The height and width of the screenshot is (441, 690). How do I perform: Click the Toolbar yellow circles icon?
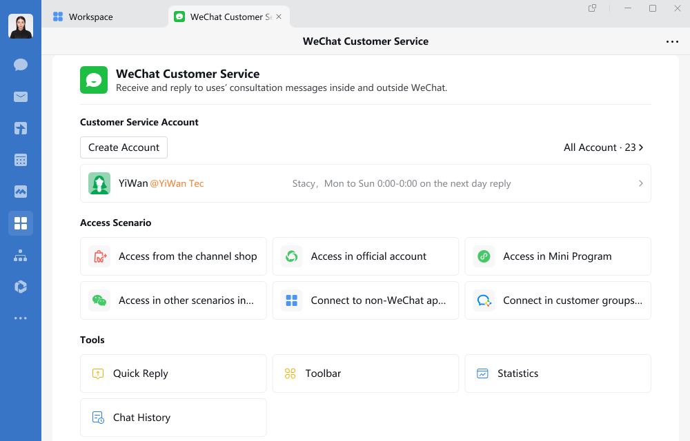pyautogui.click(x=290, y=373)
